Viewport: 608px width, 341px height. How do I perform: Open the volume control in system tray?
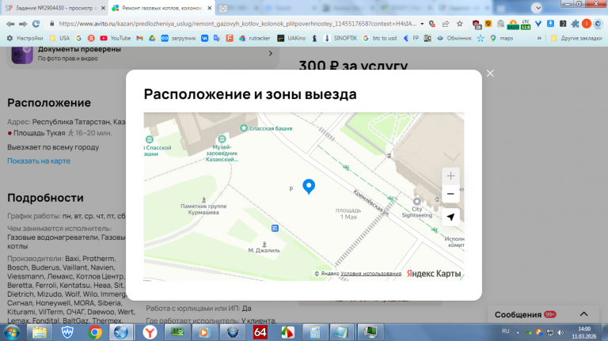point(560,332)
